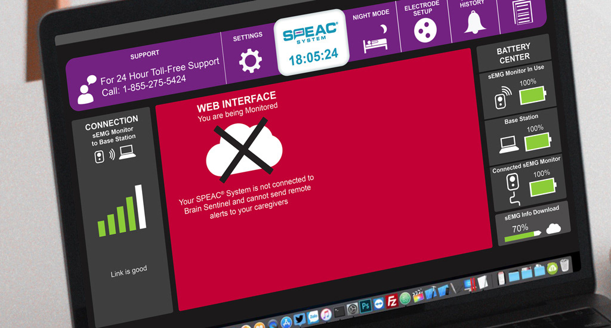Click the 'Link is good' status text
This screenshot has width=611, height=328.
(x=129, y=271)
